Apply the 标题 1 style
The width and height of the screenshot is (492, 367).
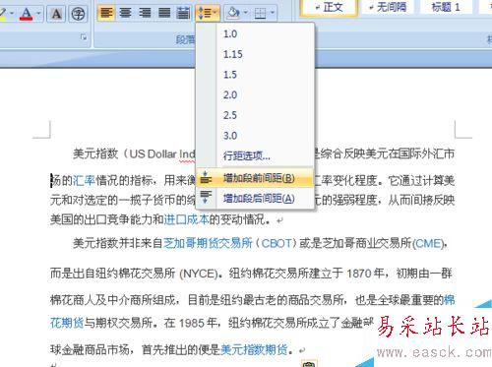coord(446,7)
